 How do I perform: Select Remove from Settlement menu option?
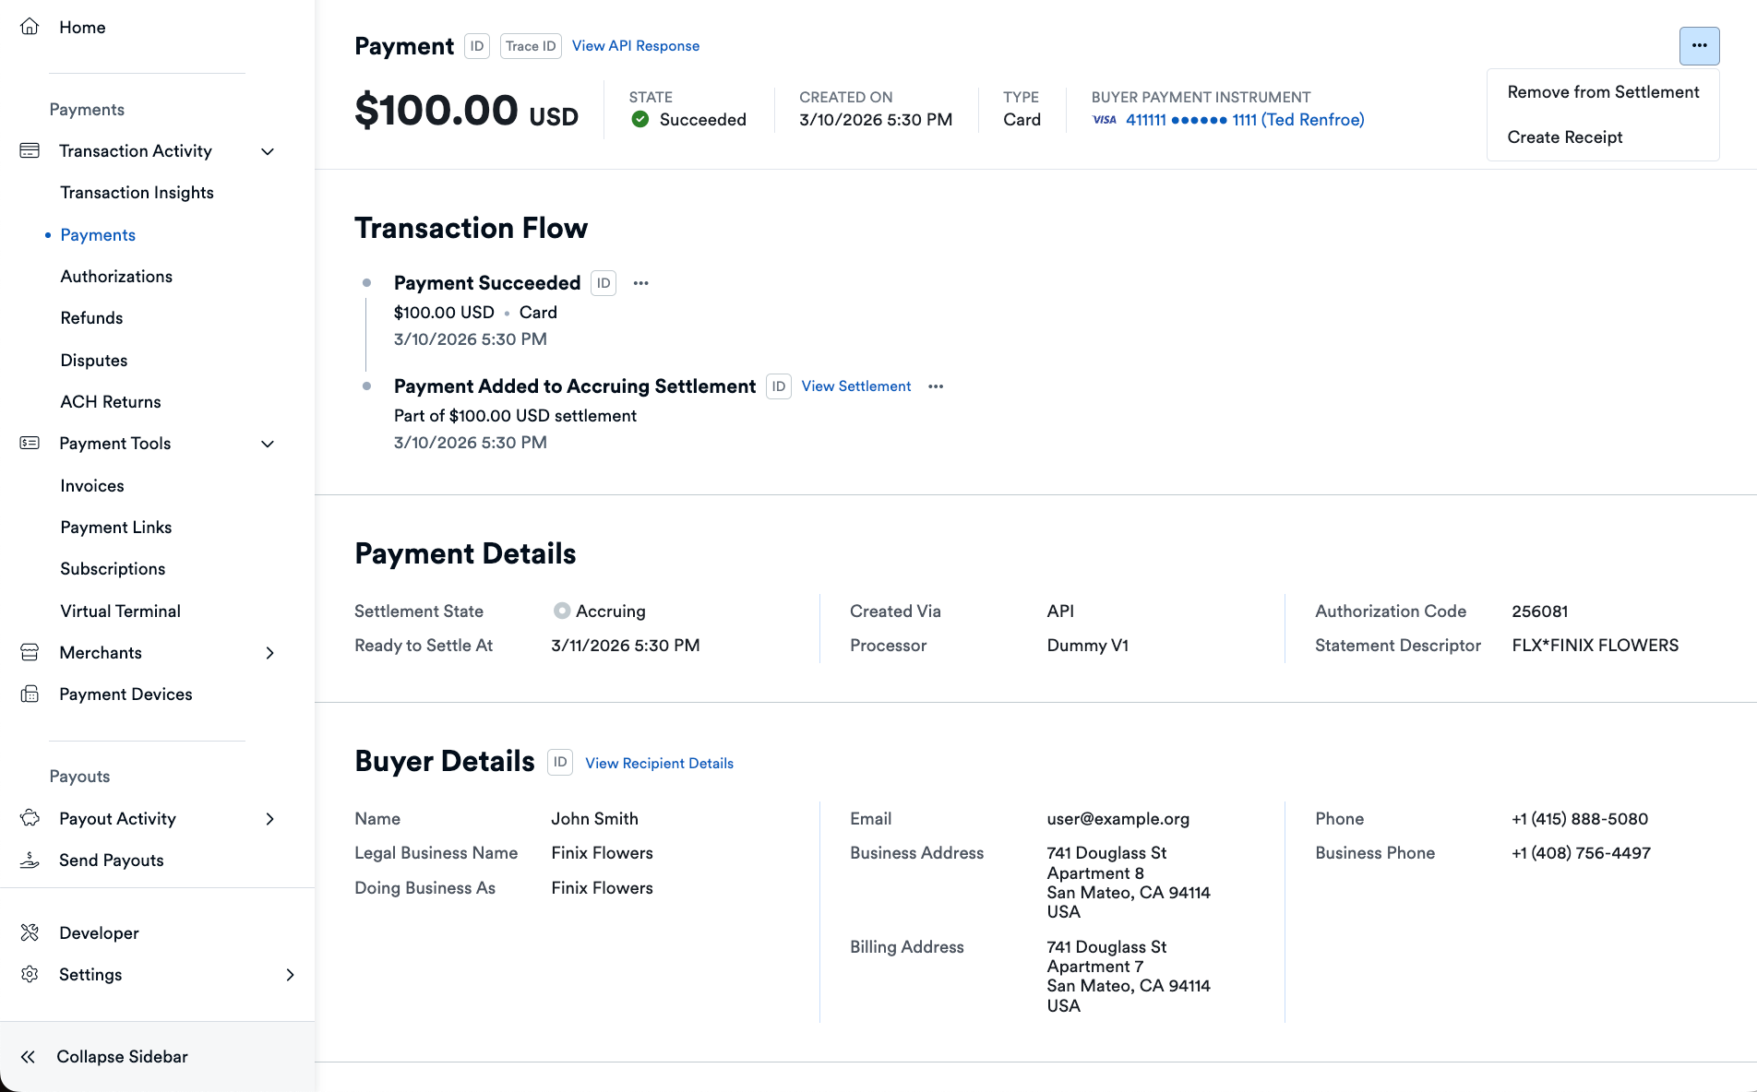click(x=1602, y=91)
